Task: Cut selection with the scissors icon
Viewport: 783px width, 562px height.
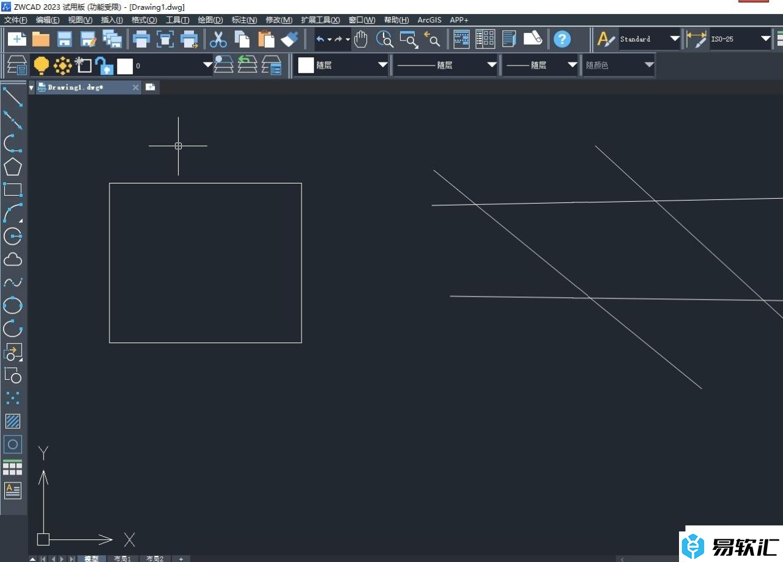Action: pyautogui.click(x=218, y=39)
